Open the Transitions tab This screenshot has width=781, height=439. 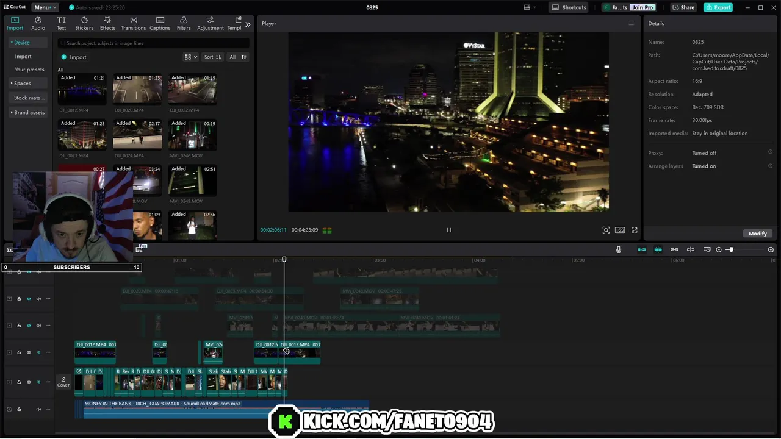[134, 23]
